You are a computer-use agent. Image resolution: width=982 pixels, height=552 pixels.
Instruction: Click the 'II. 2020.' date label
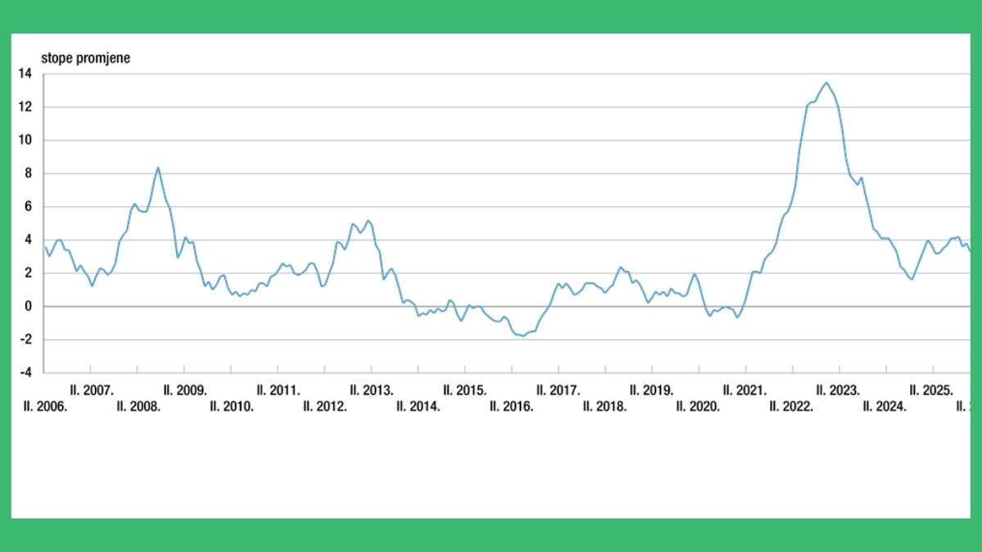(698, 406)
